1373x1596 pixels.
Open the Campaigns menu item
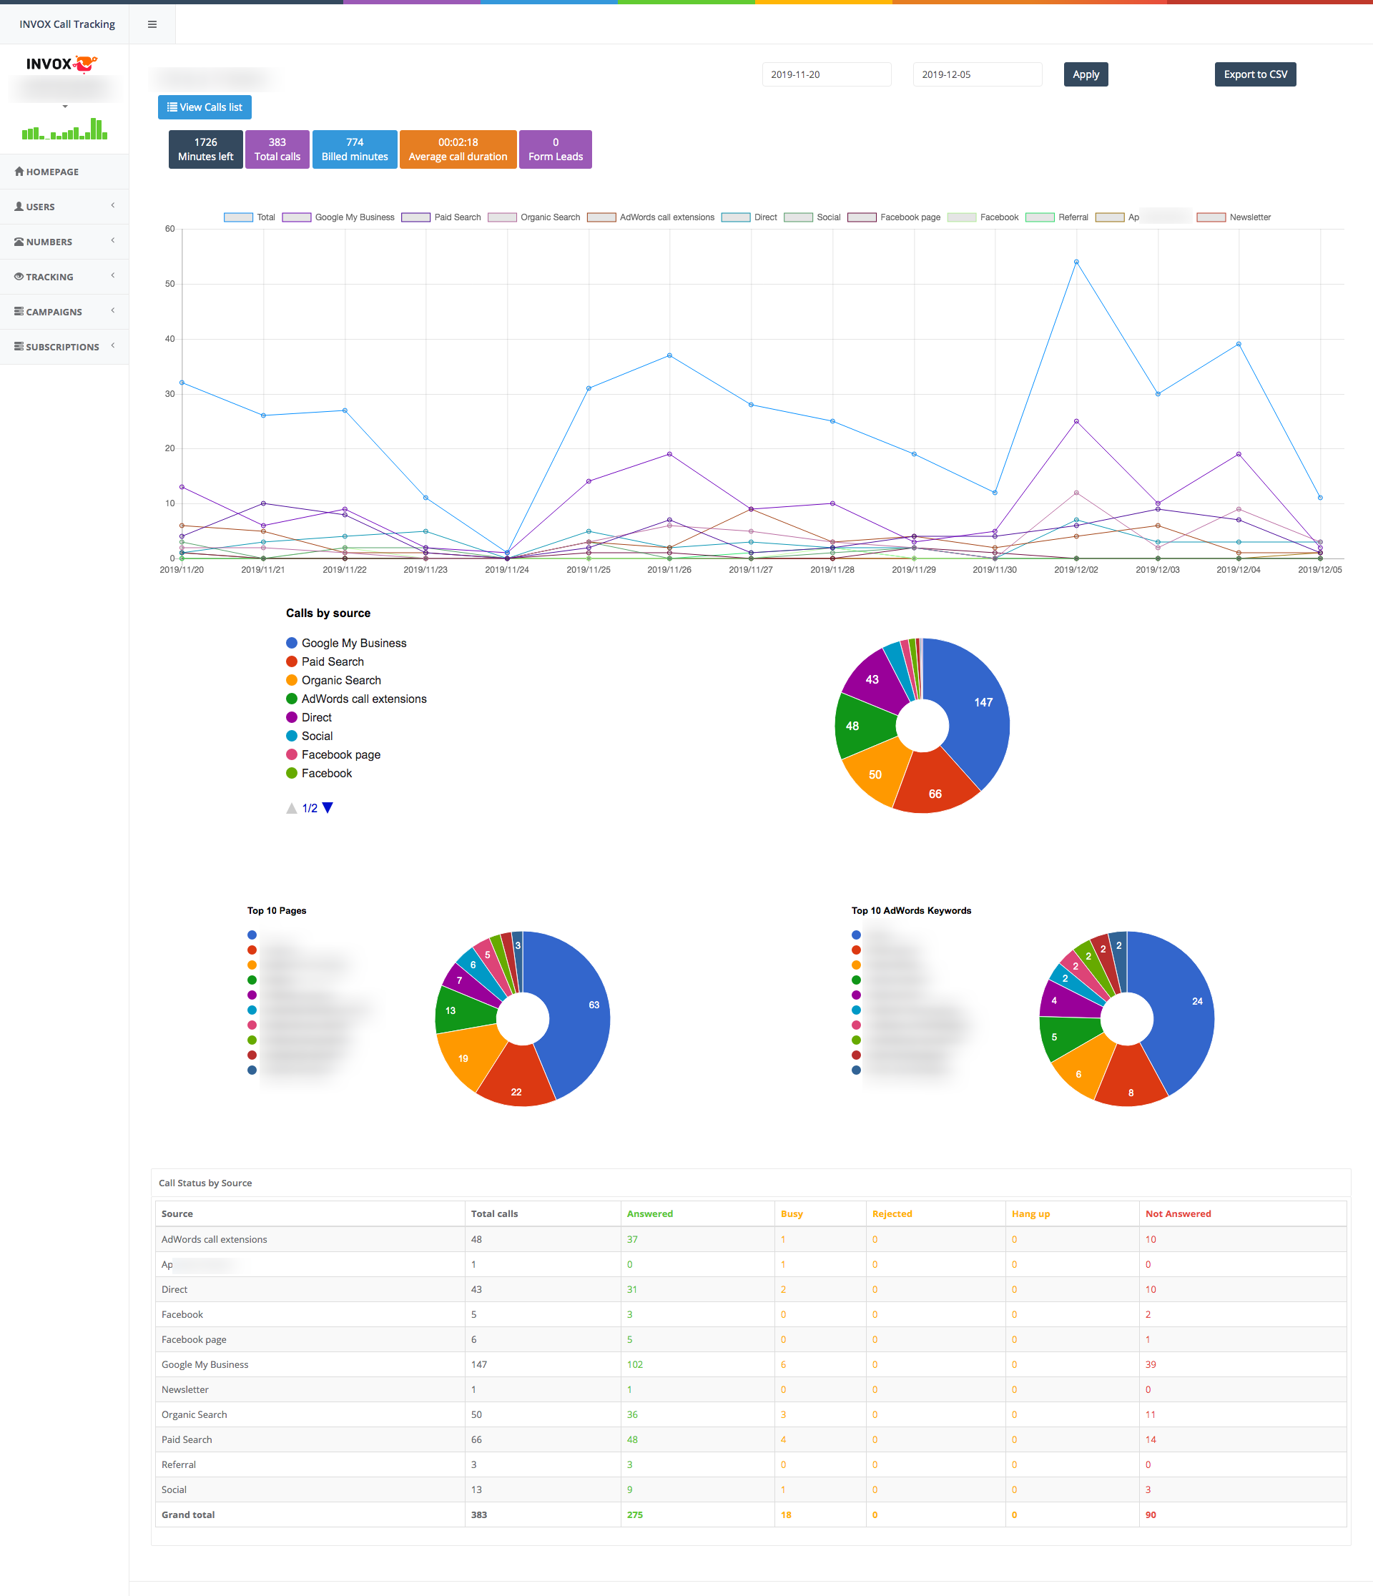point(64,312)
